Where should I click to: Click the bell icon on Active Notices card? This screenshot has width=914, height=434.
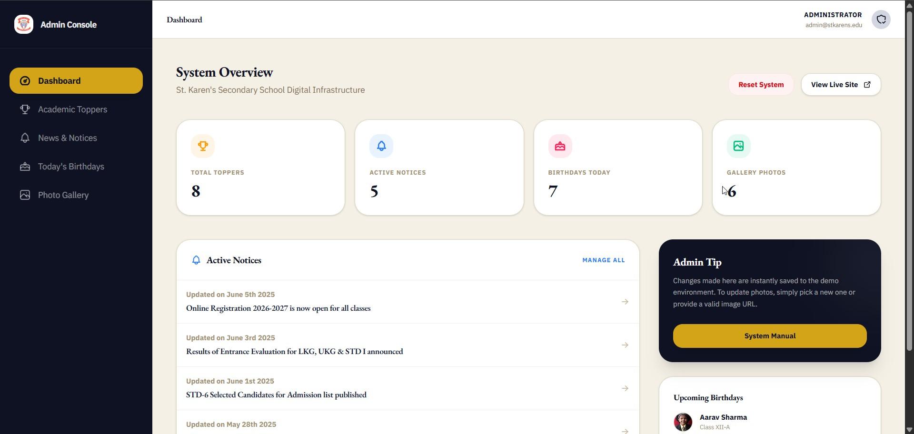pos(381,146)
